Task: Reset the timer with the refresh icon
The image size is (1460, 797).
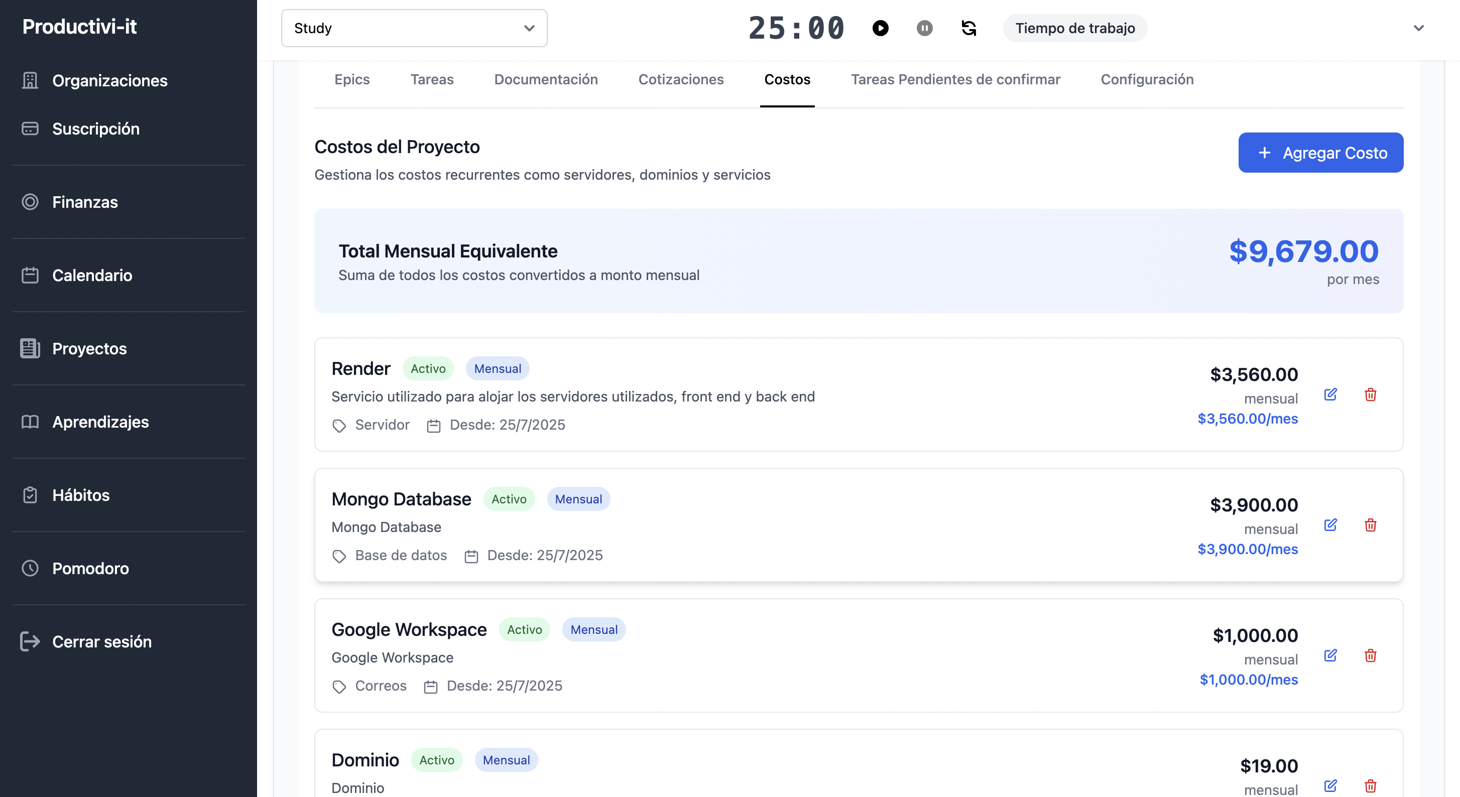Action: tap(968, 28)
